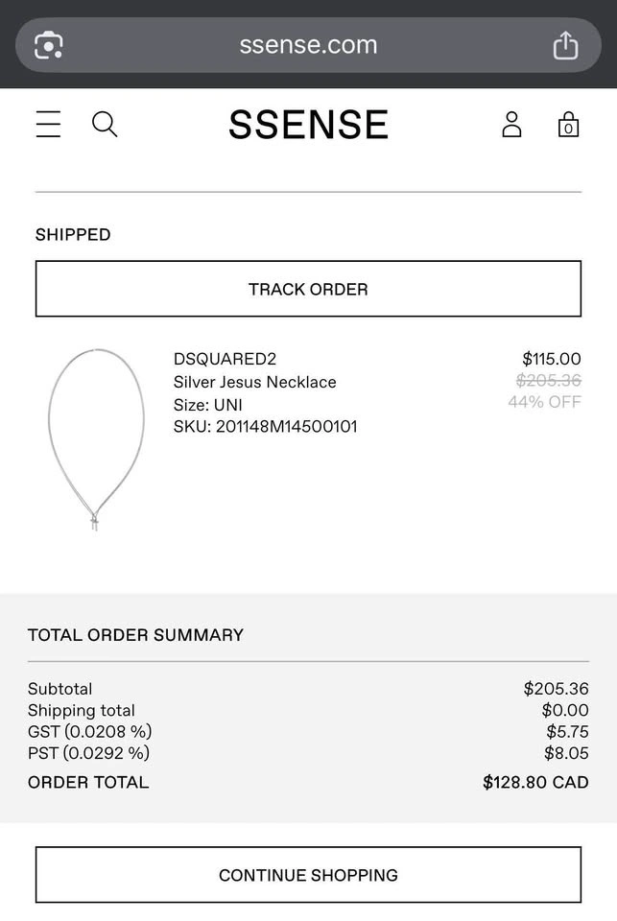Tap the 44% OFF discount label
617x921 pixels.
544,402
